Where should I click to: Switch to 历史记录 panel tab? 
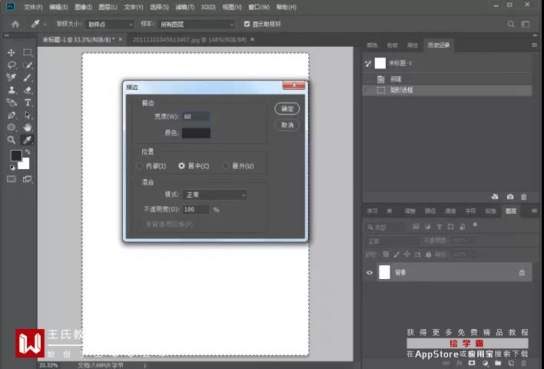coord(439,45)
